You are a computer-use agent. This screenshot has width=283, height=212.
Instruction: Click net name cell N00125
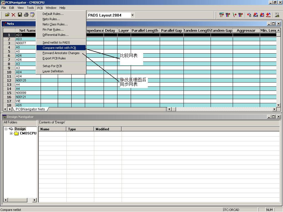click(28, 80)
